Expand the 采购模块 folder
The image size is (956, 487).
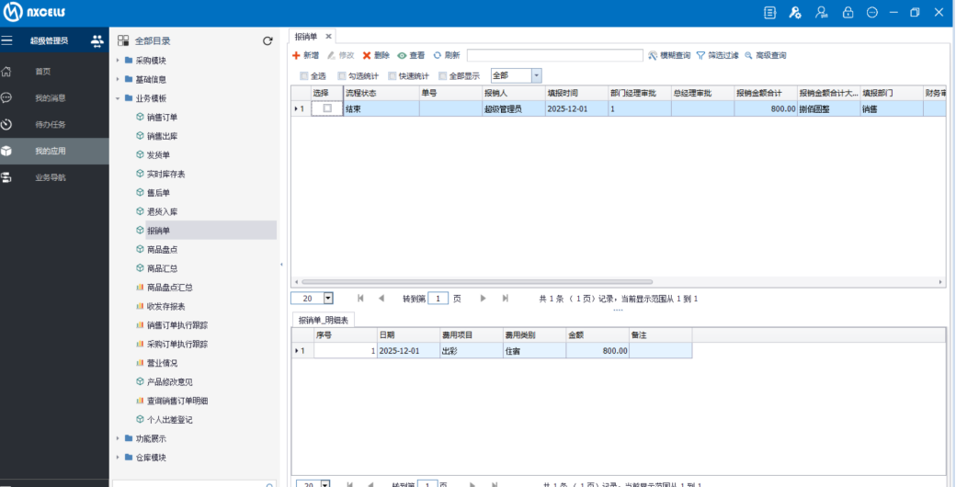point(118,61)
